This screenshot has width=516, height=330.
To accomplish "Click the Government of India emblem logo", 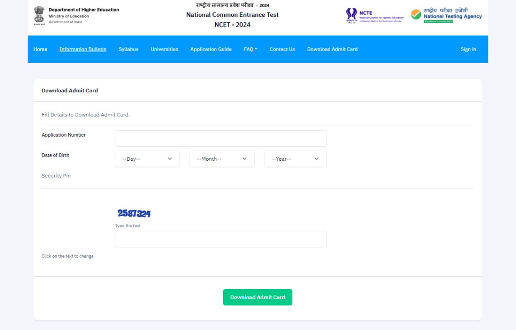I will pos(39,15).
